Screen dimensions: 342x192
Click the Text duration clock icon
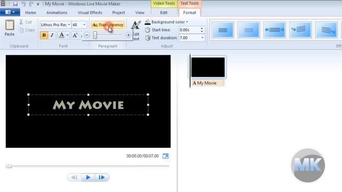click(147, 38)
